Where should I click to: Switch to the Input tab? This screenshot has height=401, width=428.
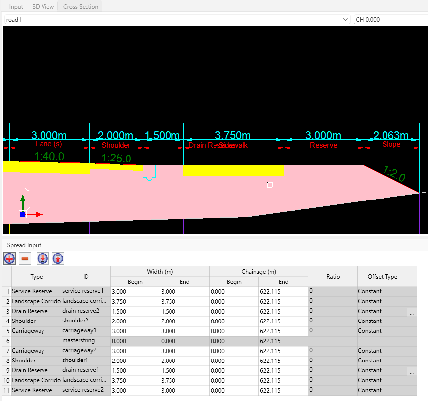pos(16,7)
